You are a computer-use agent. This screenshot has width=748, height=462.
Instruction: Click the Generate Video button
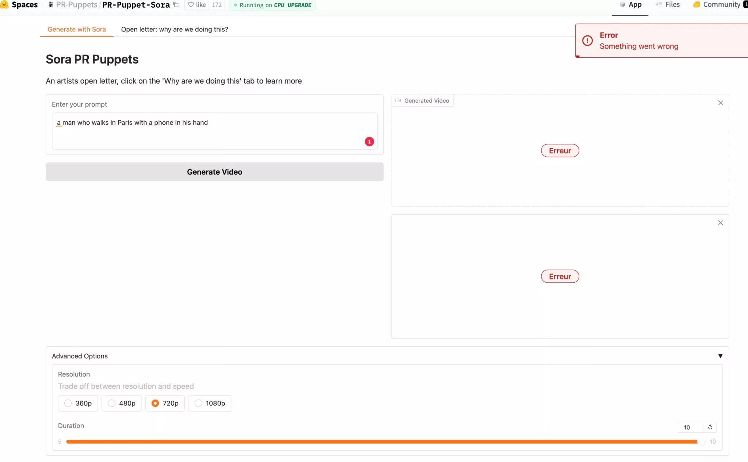click(x=214, y=172)
